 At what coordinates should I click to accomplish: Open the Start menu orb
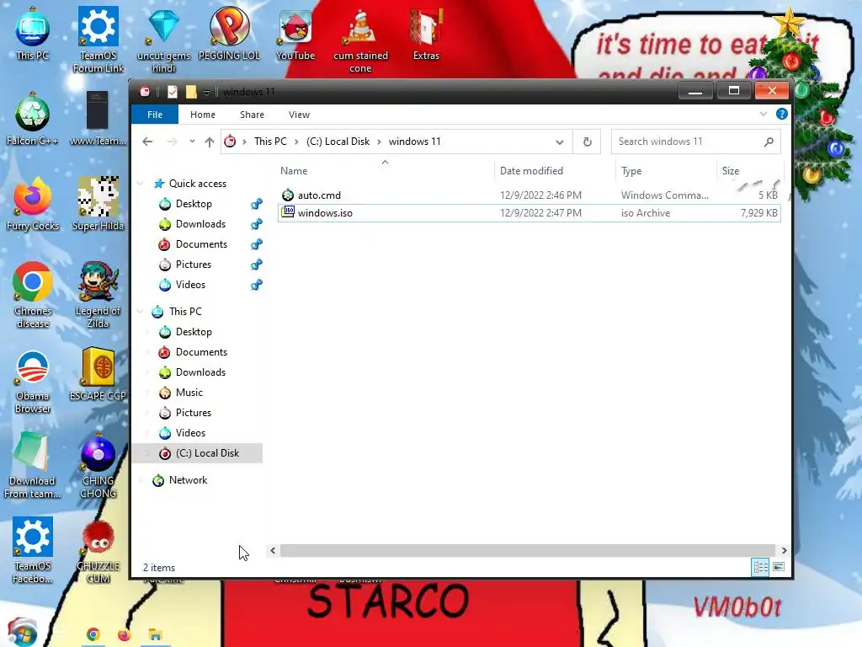coord(22,633)
